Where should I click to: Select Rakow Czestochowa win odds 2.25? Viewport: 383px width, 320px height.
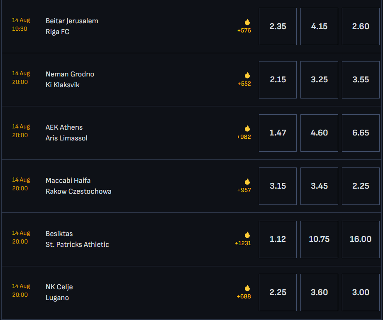361,186
